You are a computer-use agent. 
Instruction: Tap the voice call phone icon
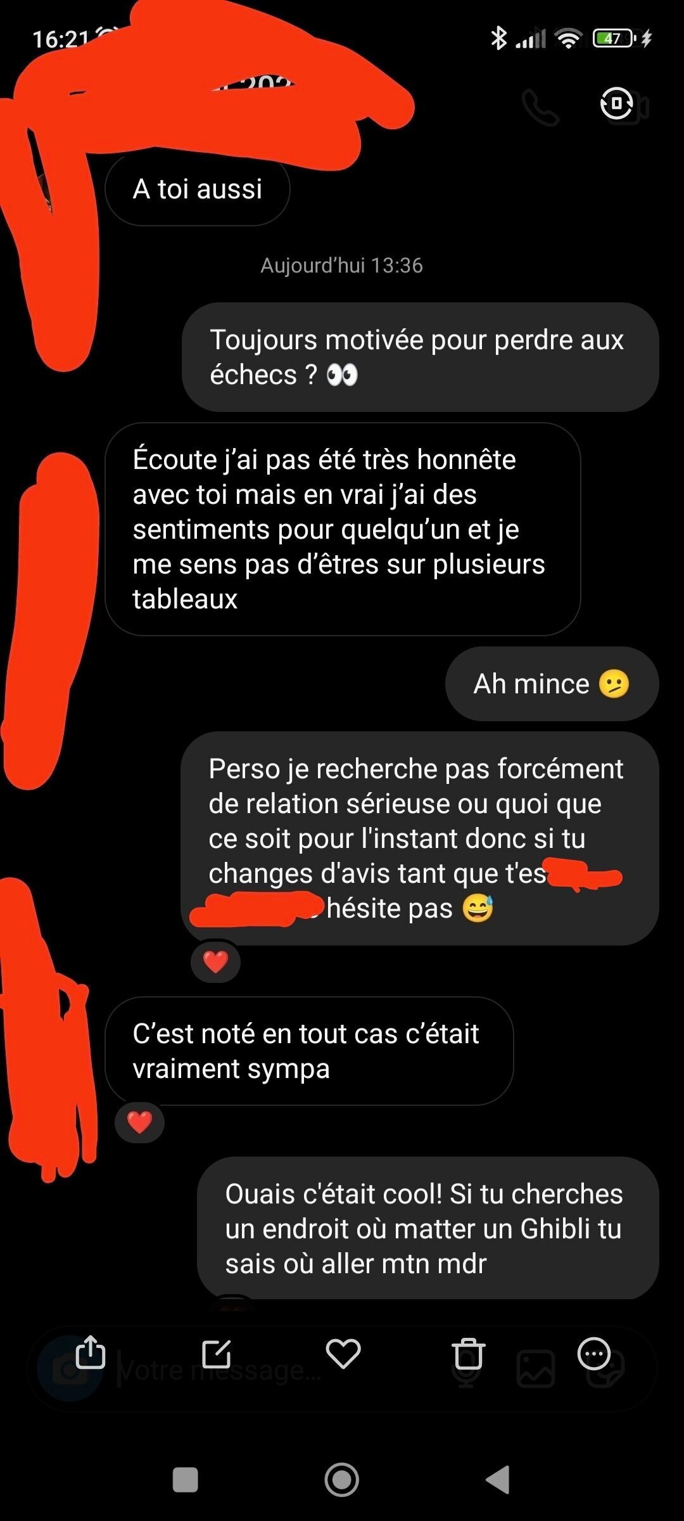tap(540, 107)
